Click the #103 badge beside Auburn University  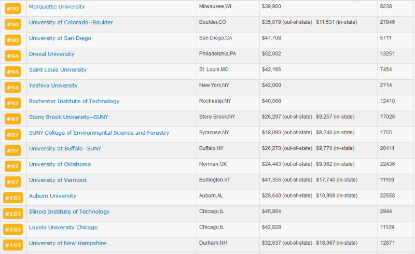[x=13, y=198]
